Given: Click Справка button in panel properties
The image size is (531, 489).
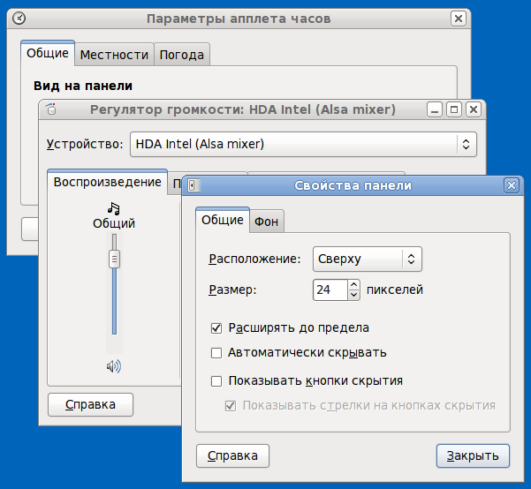Looking at the screenshot, I should pos(232,455).
